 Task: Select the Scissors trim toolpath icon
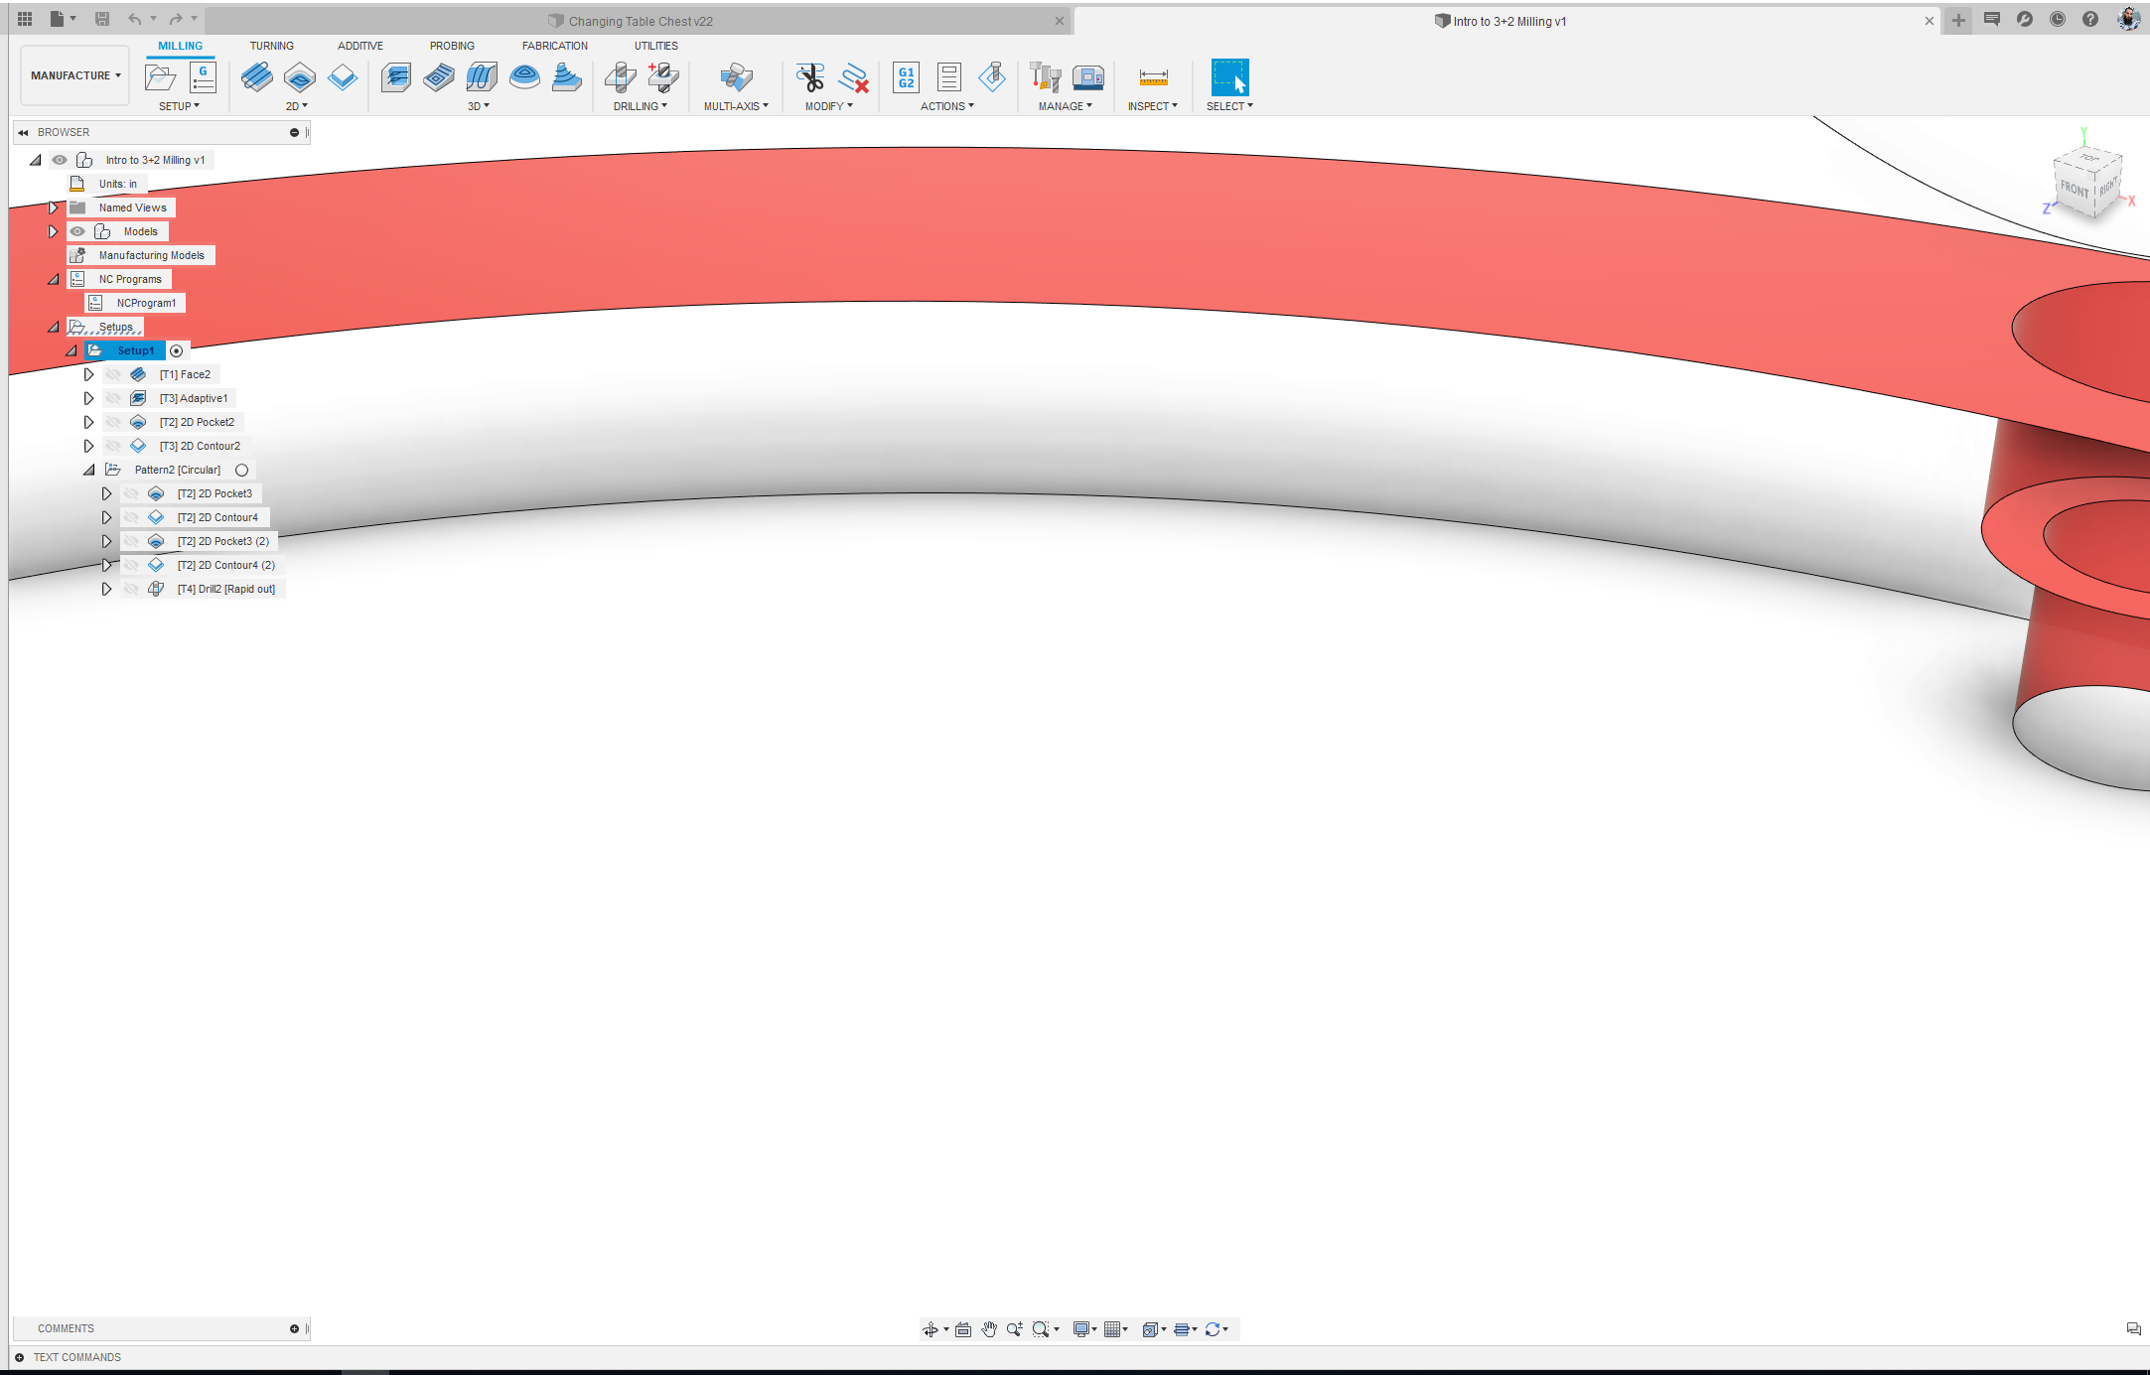pyautogui.click(x=810, y=77)
